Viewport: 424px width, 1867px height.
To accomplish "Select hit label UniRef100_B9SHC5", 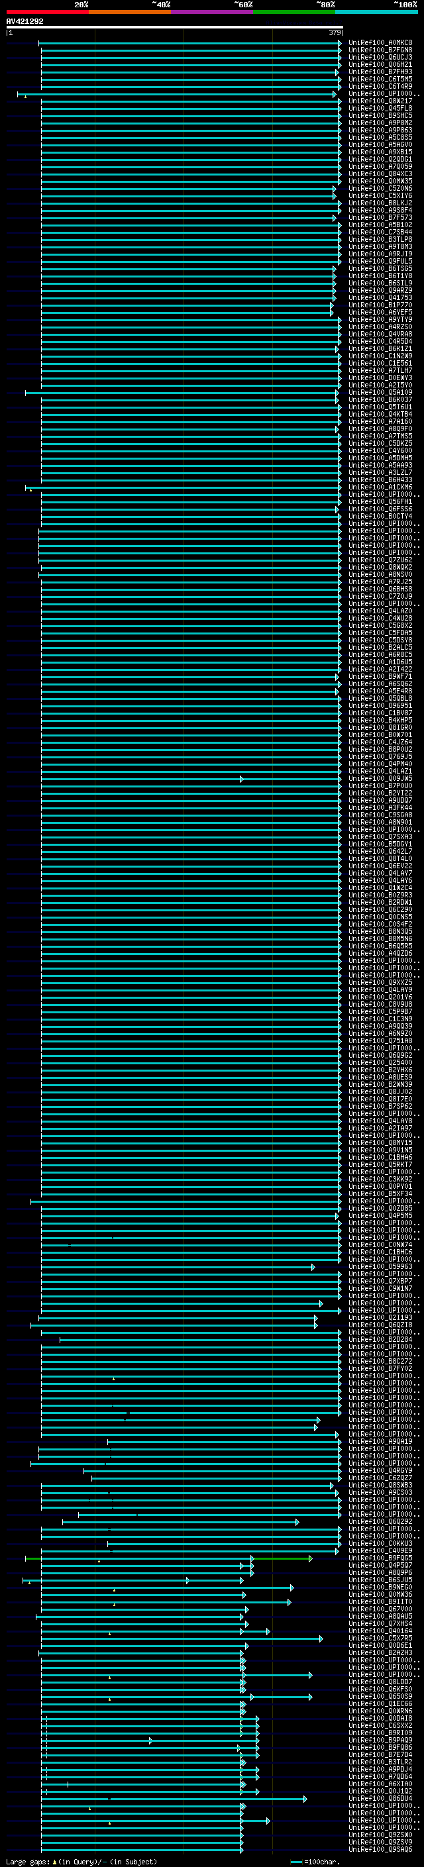I will click(380, 115).
